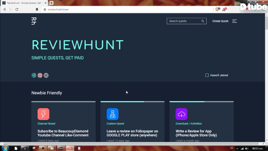Click the network signal tray icon
Screen dimensions: 268x151
point(242,148)
